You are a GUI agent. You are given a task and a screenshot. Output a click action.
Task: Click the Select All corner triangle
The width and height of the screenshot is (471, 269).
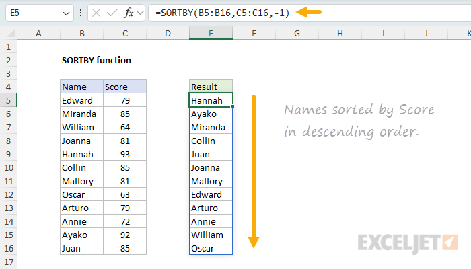click(x=11, y=33)
